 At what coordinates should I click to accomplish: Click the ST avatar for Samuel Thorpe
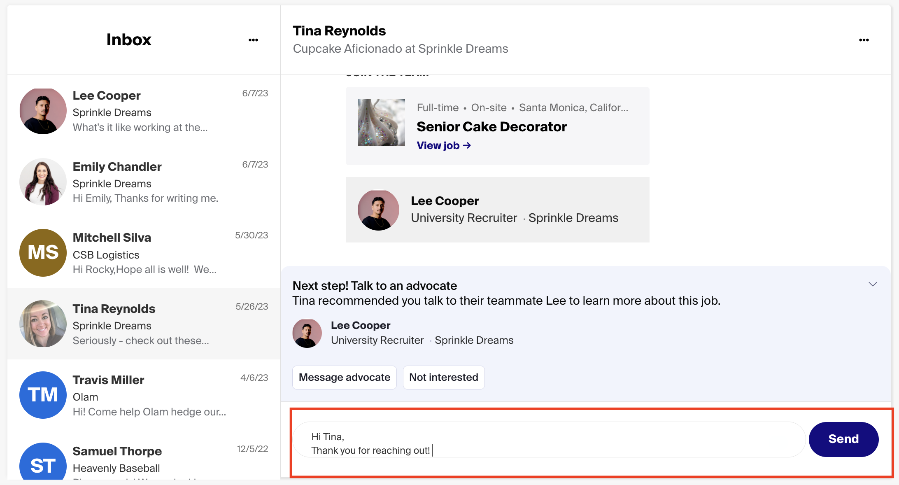43,464
